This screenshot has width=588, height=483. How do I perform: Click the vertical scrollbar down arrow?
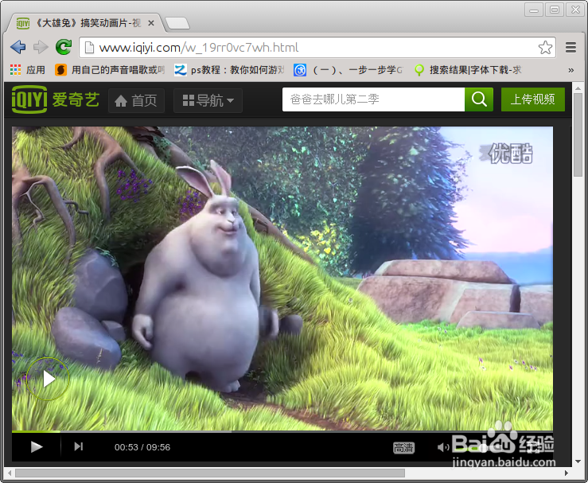(578, 462)
